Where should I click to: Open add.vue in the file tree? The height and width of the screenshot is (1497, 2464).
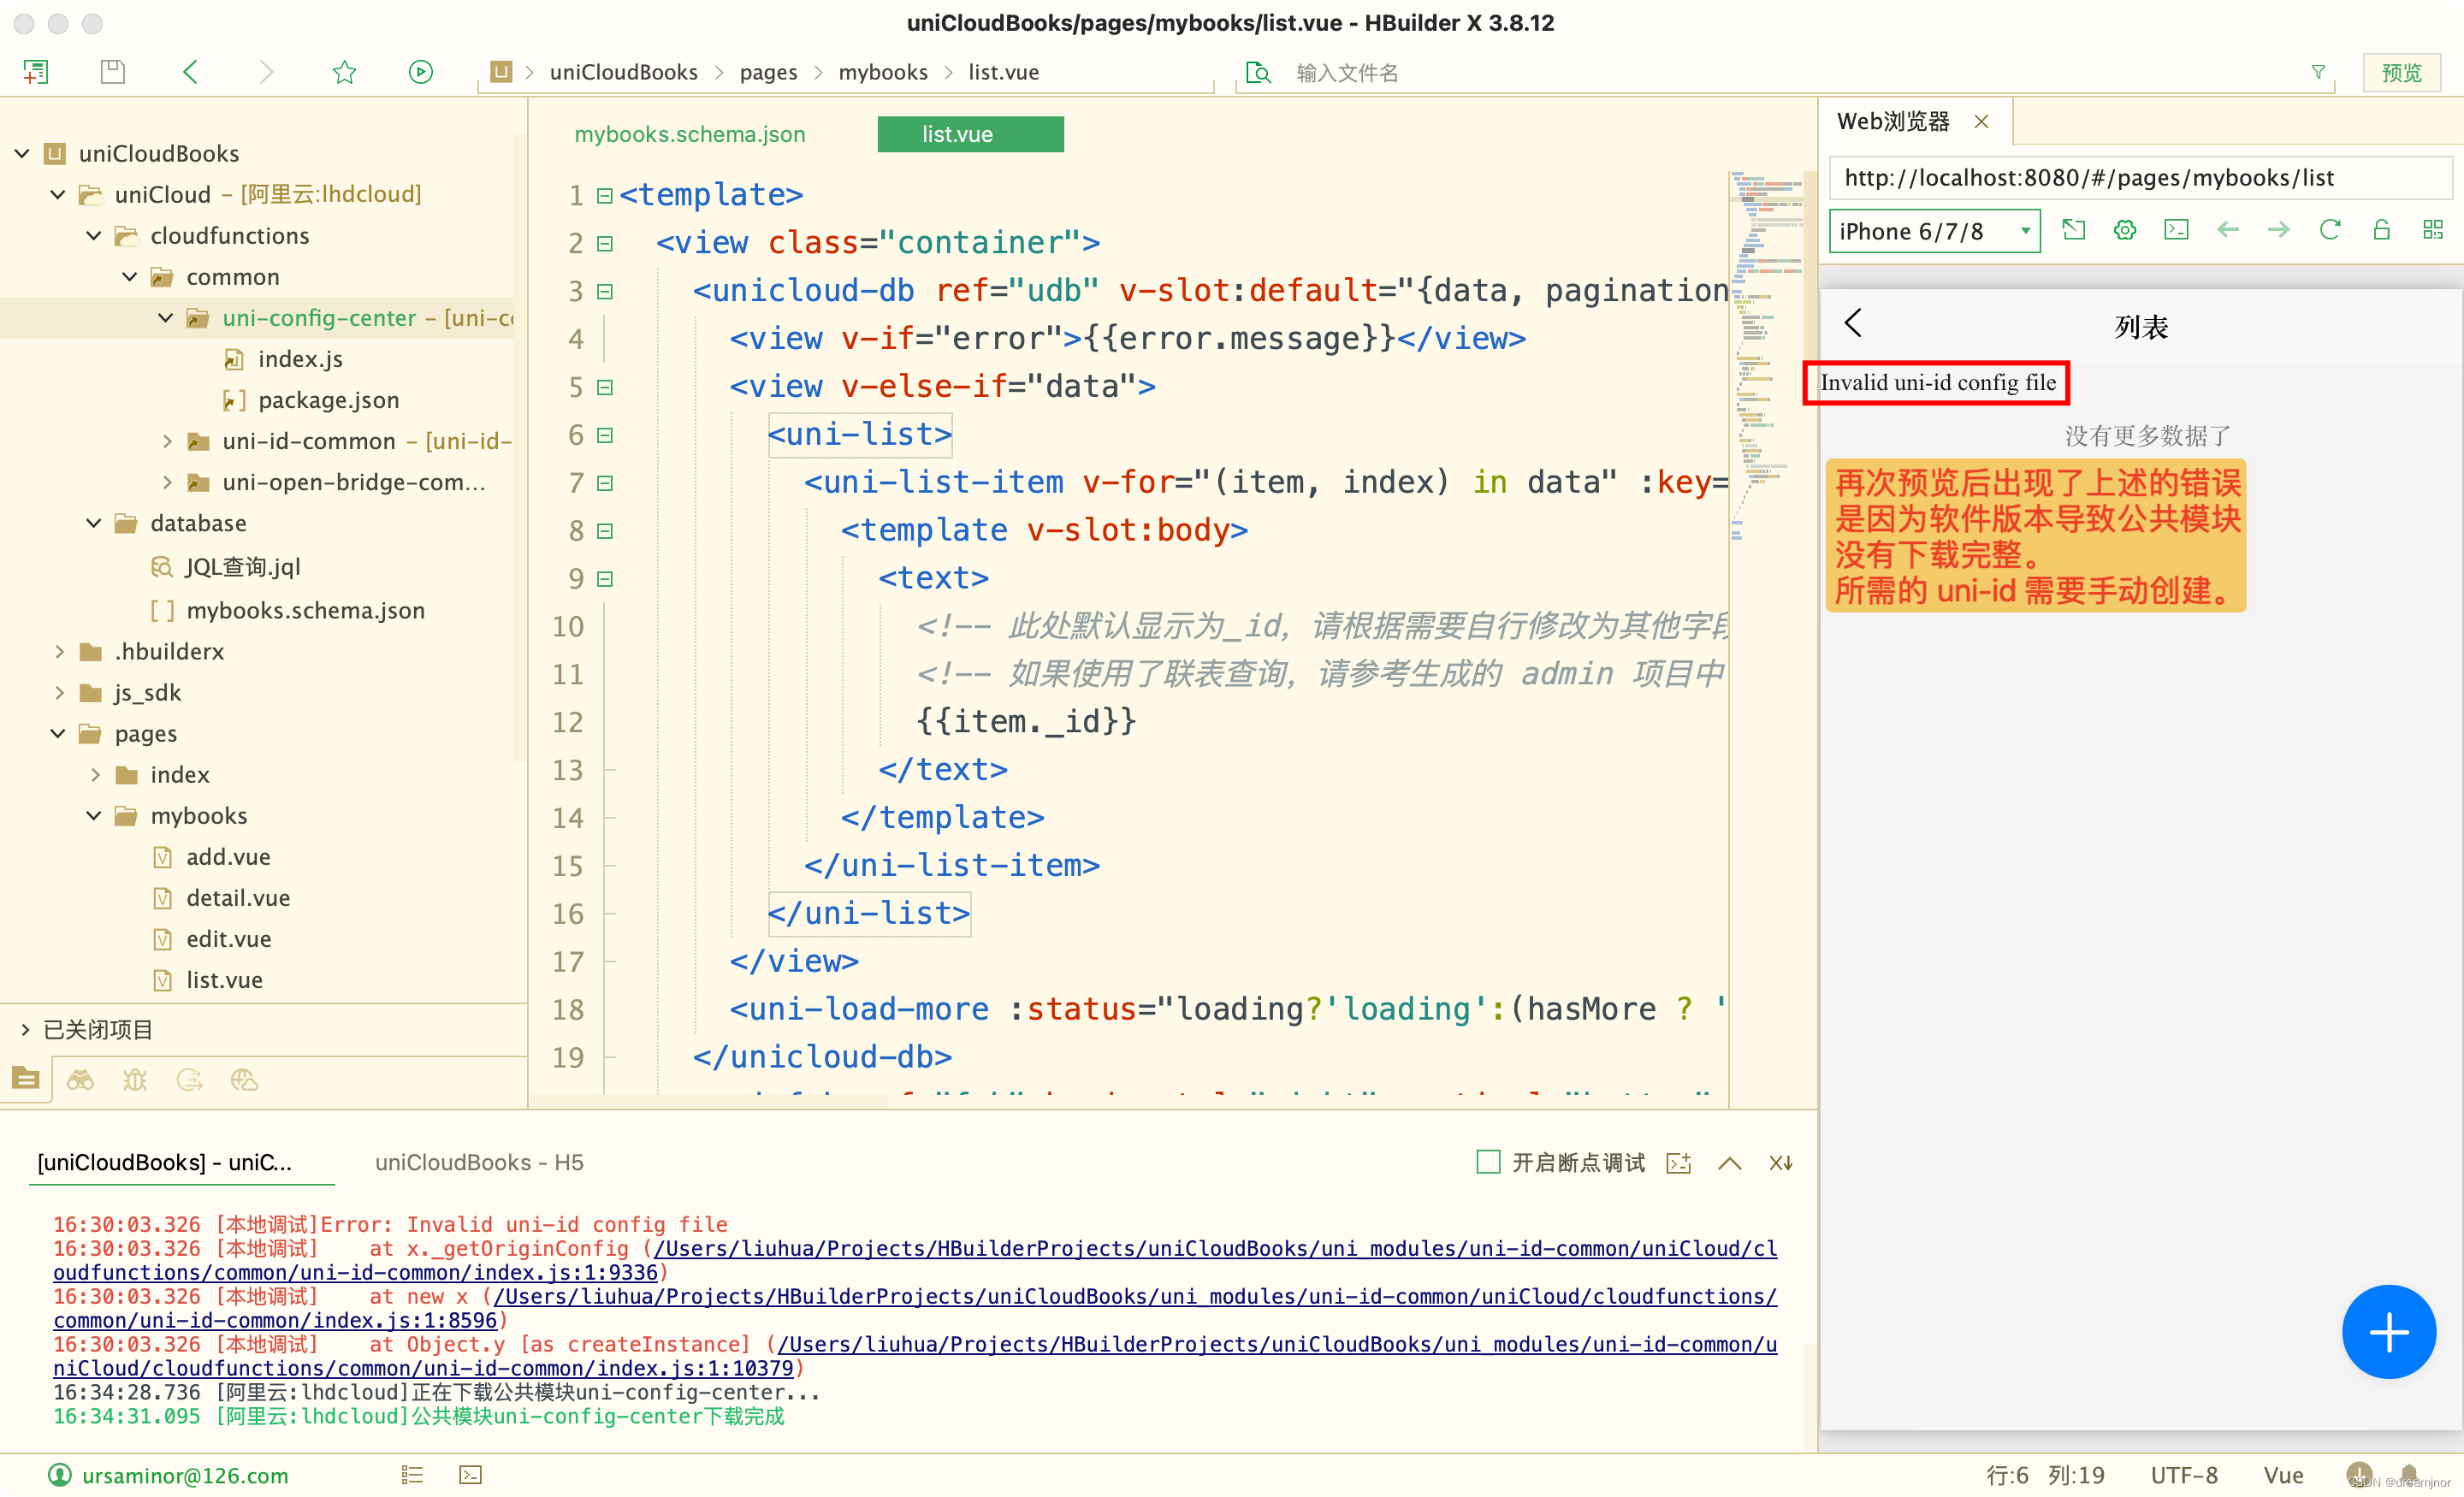click(x=228, y=856)
